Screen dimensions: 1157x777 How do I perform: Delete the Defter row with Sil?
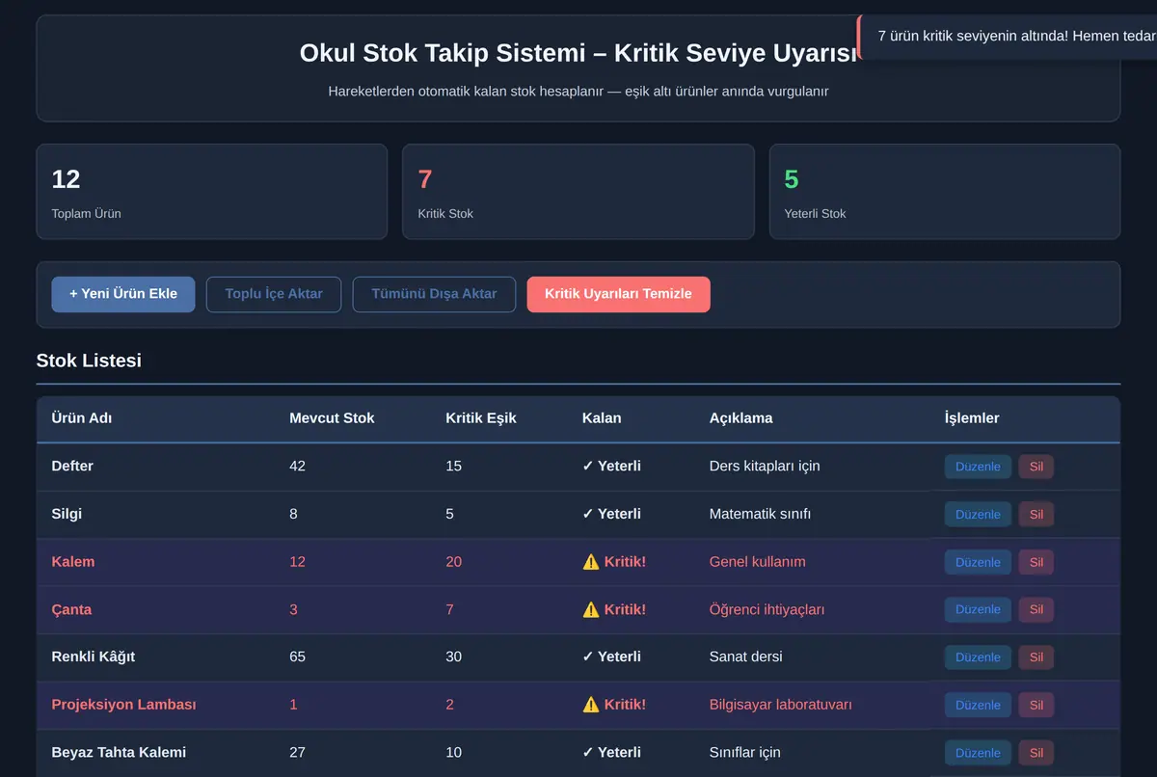(1036, 467)
